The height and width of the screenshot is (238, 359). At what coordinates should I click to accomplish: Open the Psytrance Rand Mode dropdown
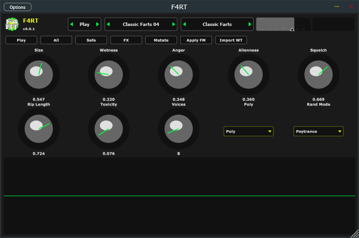(318, 132)
